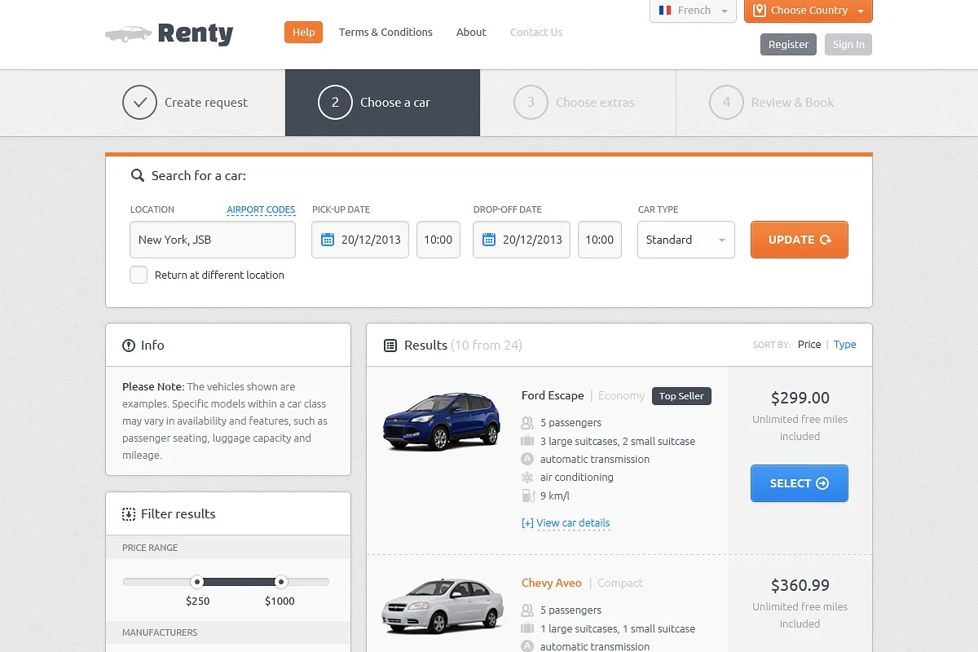Enable Return at different location checkbox
Screen dimensions: 978x652
click(x=139, y=275)
